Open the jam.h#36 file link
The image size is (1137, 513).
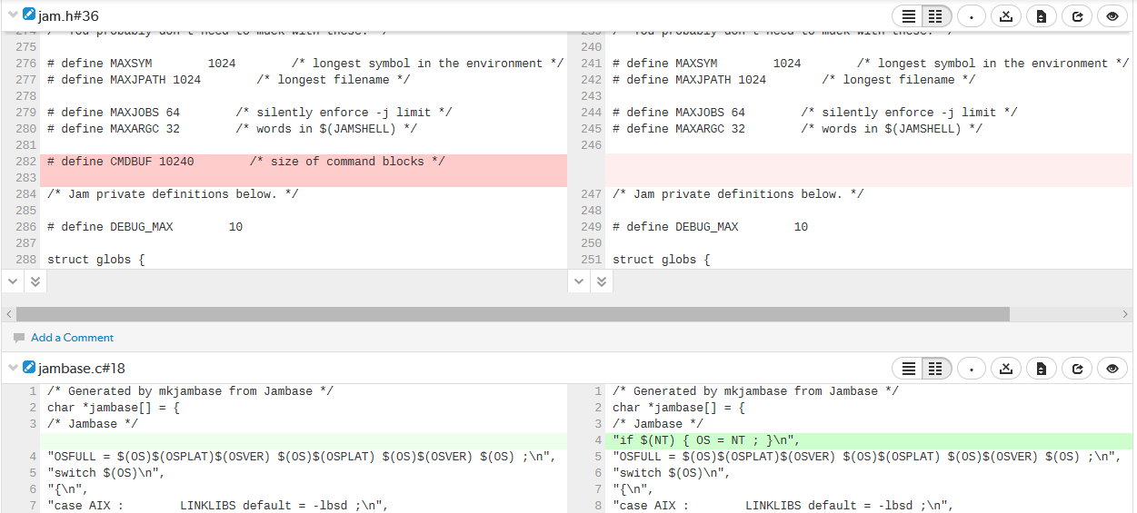pyautogui.click(x=68, y=16)
